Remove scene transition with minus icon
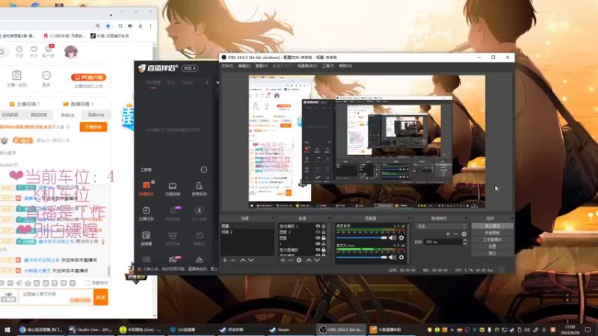598x336 pixels. point(456,234)
